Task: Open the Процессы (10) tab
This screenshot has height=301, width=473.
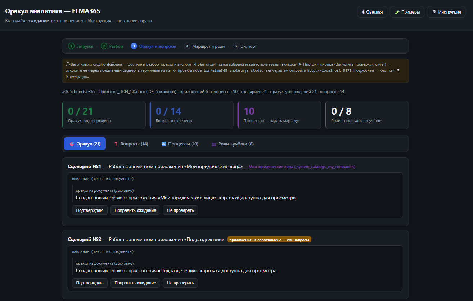Action: 180,144
